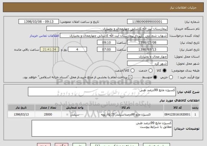The width and height of the screenshot is (207, 146).
Task: Choose the متوسط (medium) purchase type radio
Action: click(155, 77)
